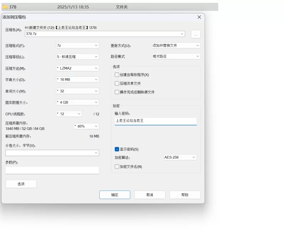284x230 pixels.
Task: Open the 压缩方法 LZMA2 dropdown
Action: [77, 68]
